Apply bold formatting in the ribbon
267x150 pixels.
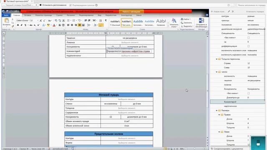pos(18,25)
